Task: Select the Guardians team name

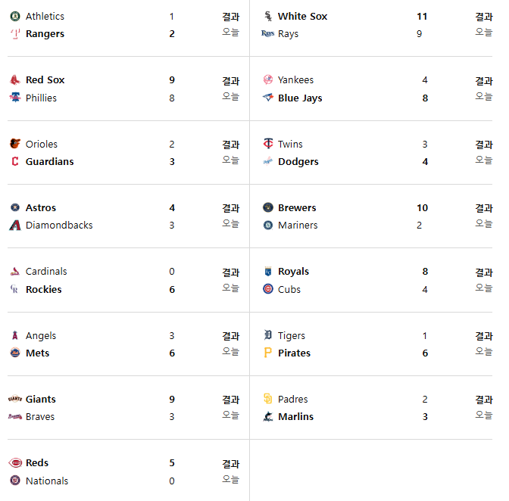Action: [50, 161]
